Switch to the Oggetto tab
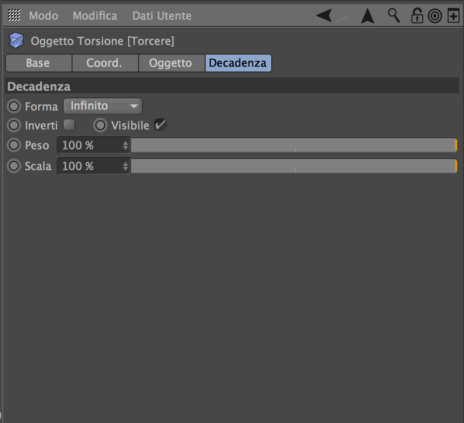 click(x=171, y=63)
